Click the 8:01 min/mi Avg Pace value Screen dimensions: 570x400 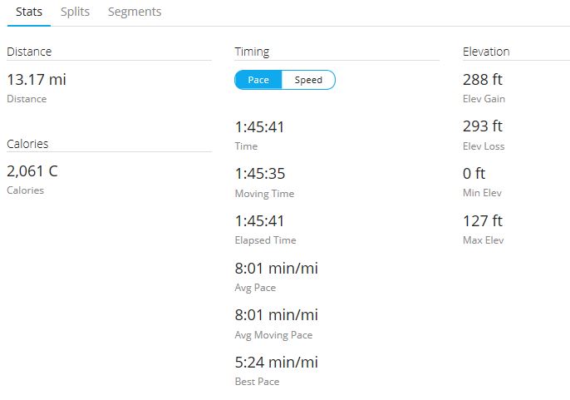pyautogui.click(x=276, y=269)
